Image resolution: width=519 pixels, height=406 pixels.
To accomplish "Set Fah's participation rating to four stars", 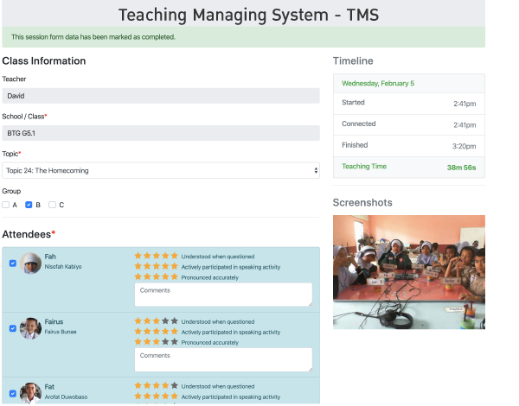I will click(x=165, y=266).
